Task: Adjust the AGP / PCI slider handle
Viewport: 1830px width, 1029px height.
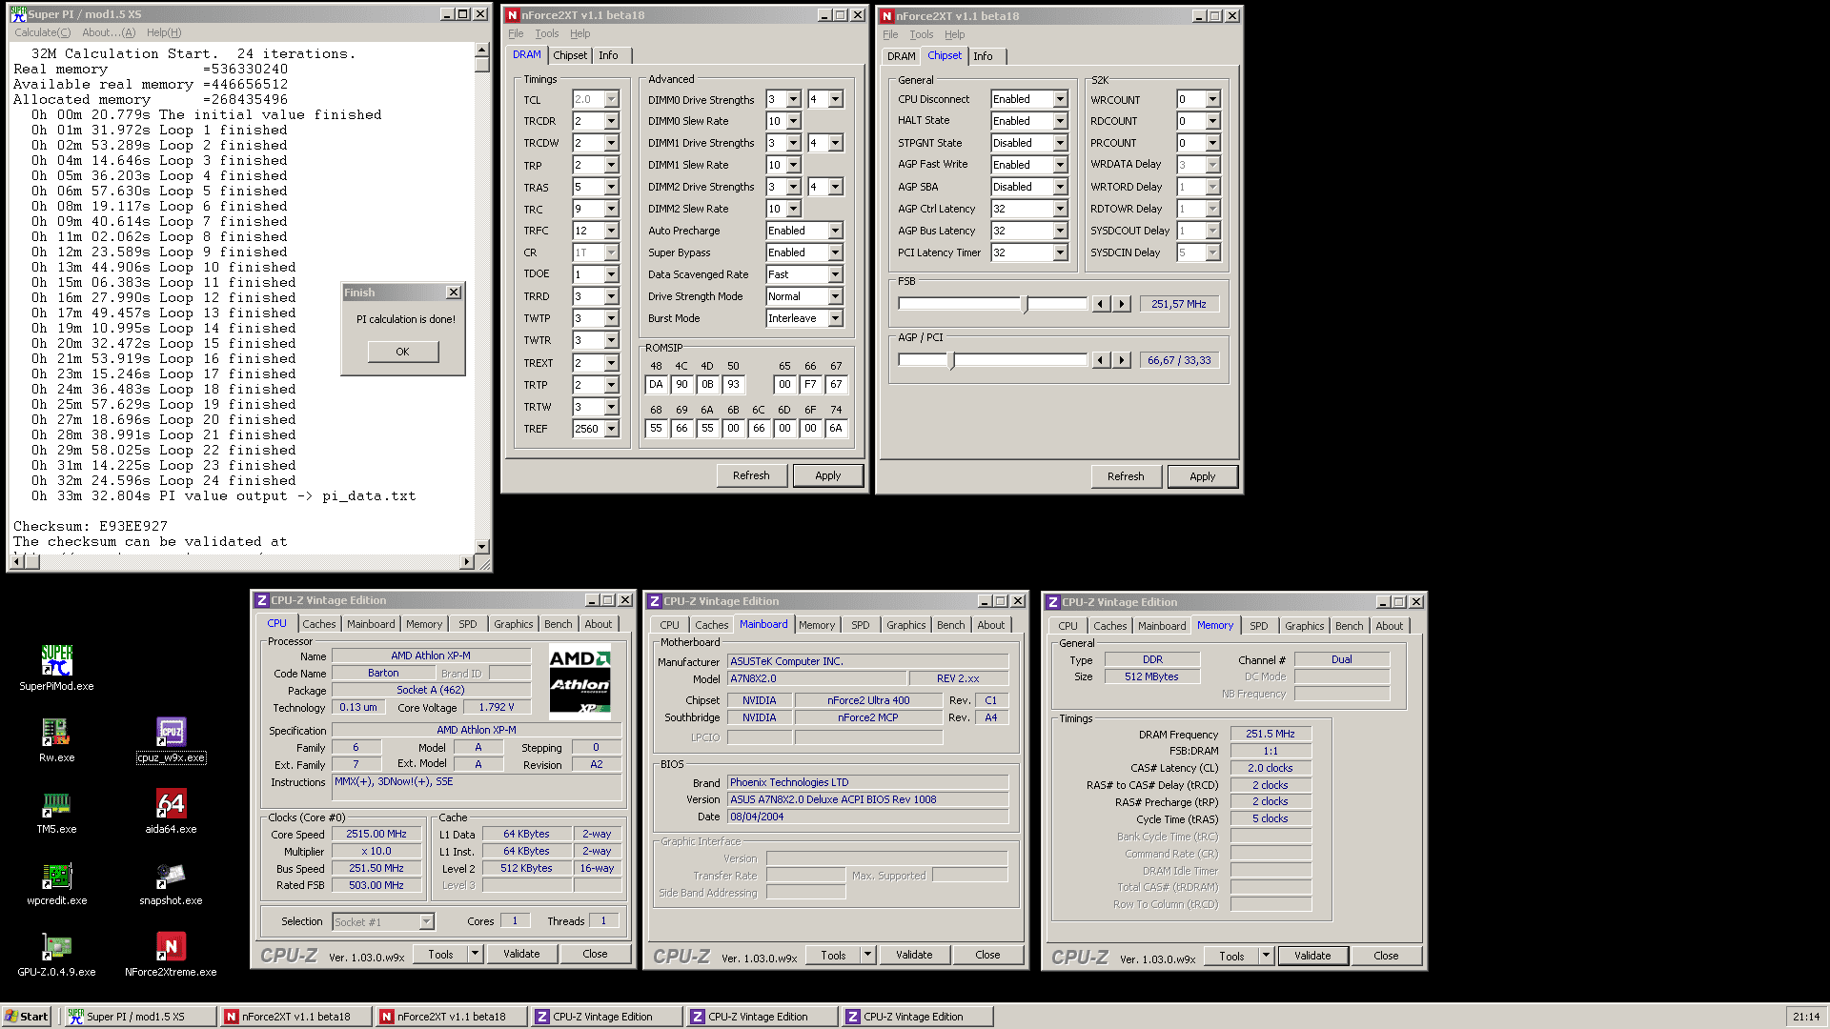Action: pos(951,360)
